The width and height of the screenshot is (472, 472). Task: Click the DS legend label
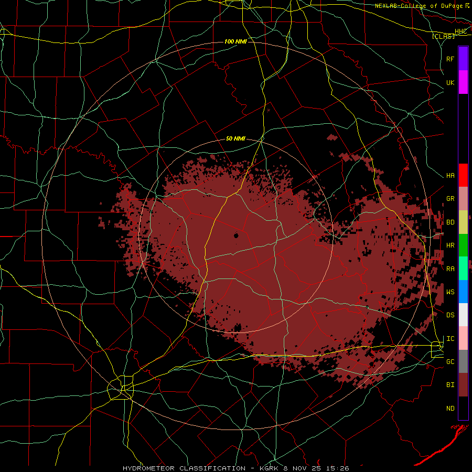tap(450, 315)
